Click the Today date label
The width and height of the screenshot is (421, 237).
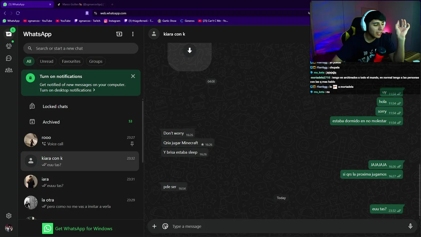tap(281, 198)
